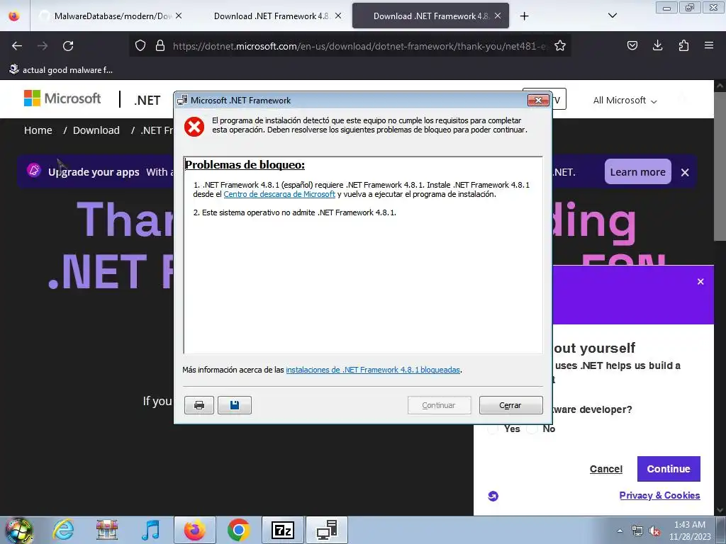The width and height of the screenshot is (726, 544).
Task: View site security via the padlock icon
Action: click(x=160, y=46)
